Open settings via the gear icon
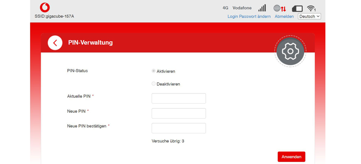 pyautogui.click(x=290, y=51)
